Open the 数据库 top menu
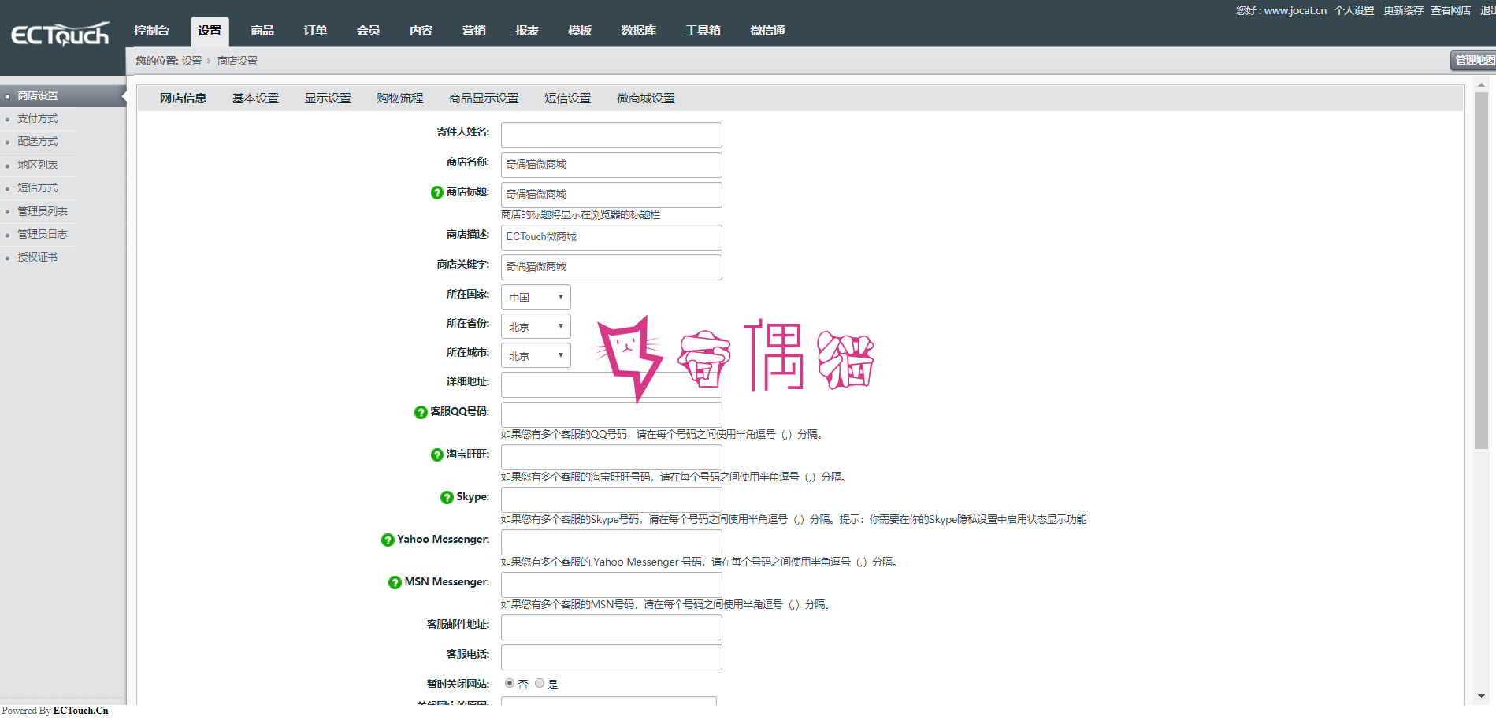Image resolution: width=1496 pixels, height=720 pixels. [x=638, y=31]
